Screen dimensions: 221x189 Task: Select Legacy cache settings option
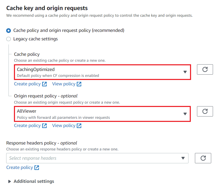point(8,39)
